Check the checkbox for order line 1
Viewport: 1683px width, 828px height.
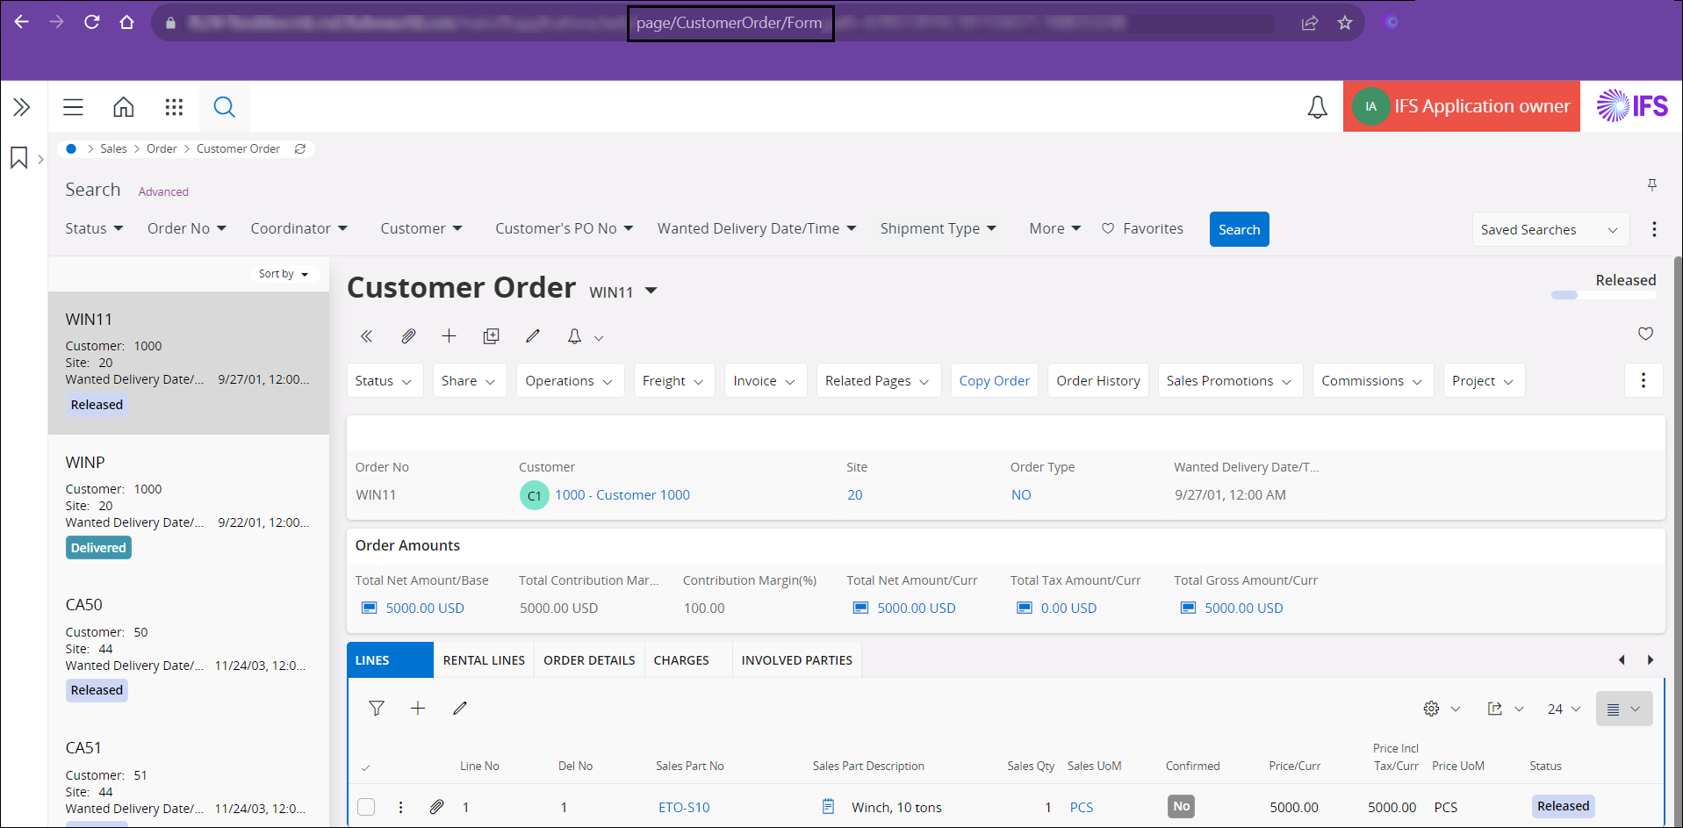(x=366, y=807)
